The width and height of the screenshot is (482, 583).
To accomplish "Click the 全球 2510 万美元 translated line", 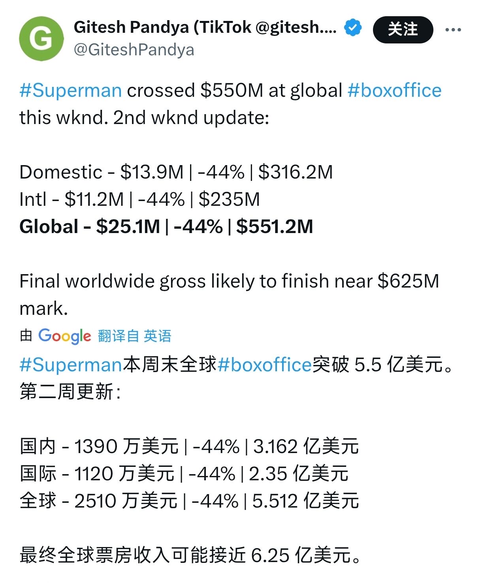I will point(189,501).
